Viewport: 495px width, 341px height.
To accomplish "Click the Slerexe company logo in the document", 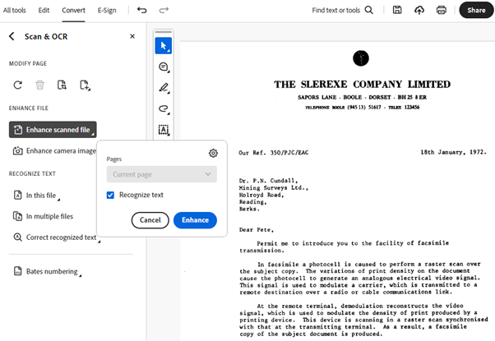I will point(361,58).
